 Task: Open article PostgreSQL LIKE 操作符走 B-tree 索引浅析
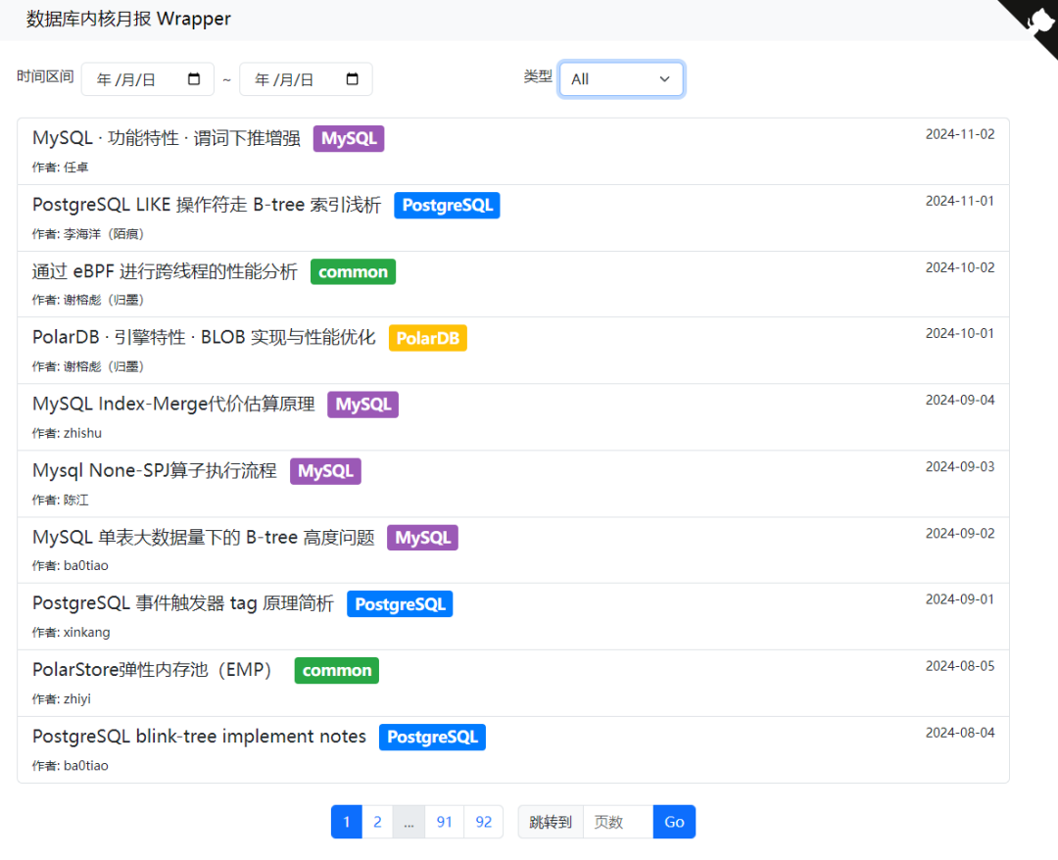207,205
